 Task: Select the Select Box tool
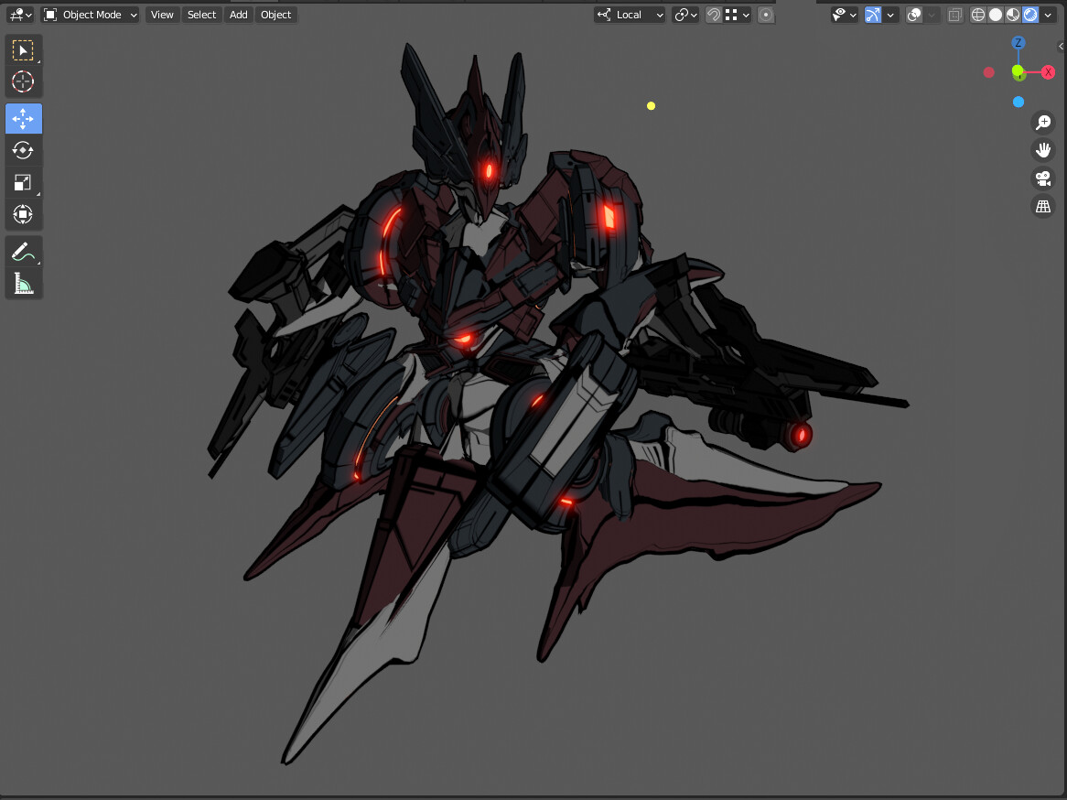[x=23, y=50]
